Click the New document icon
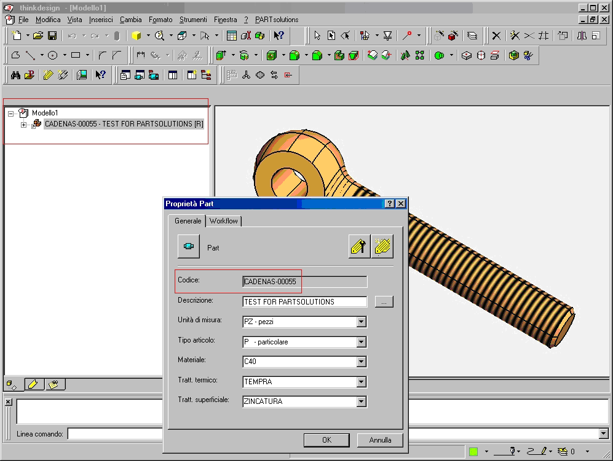The height and width of the screenshot is (461, 613). pyautogui.click(x=17, y=36)
